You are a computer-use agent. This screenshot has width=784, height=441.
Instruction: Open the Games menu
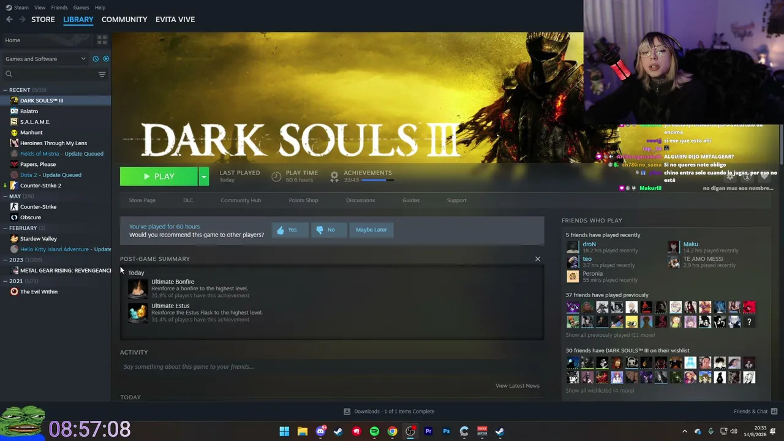(81, 7)
